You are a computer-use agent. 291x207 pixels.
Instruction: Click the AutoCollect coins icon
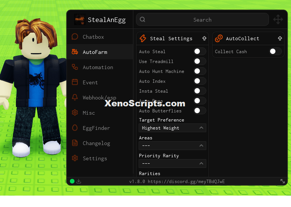click(x=219, y=38)
